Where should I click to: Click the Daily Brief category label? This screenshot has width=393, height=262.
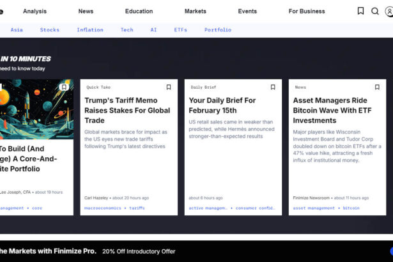(203, 88)
